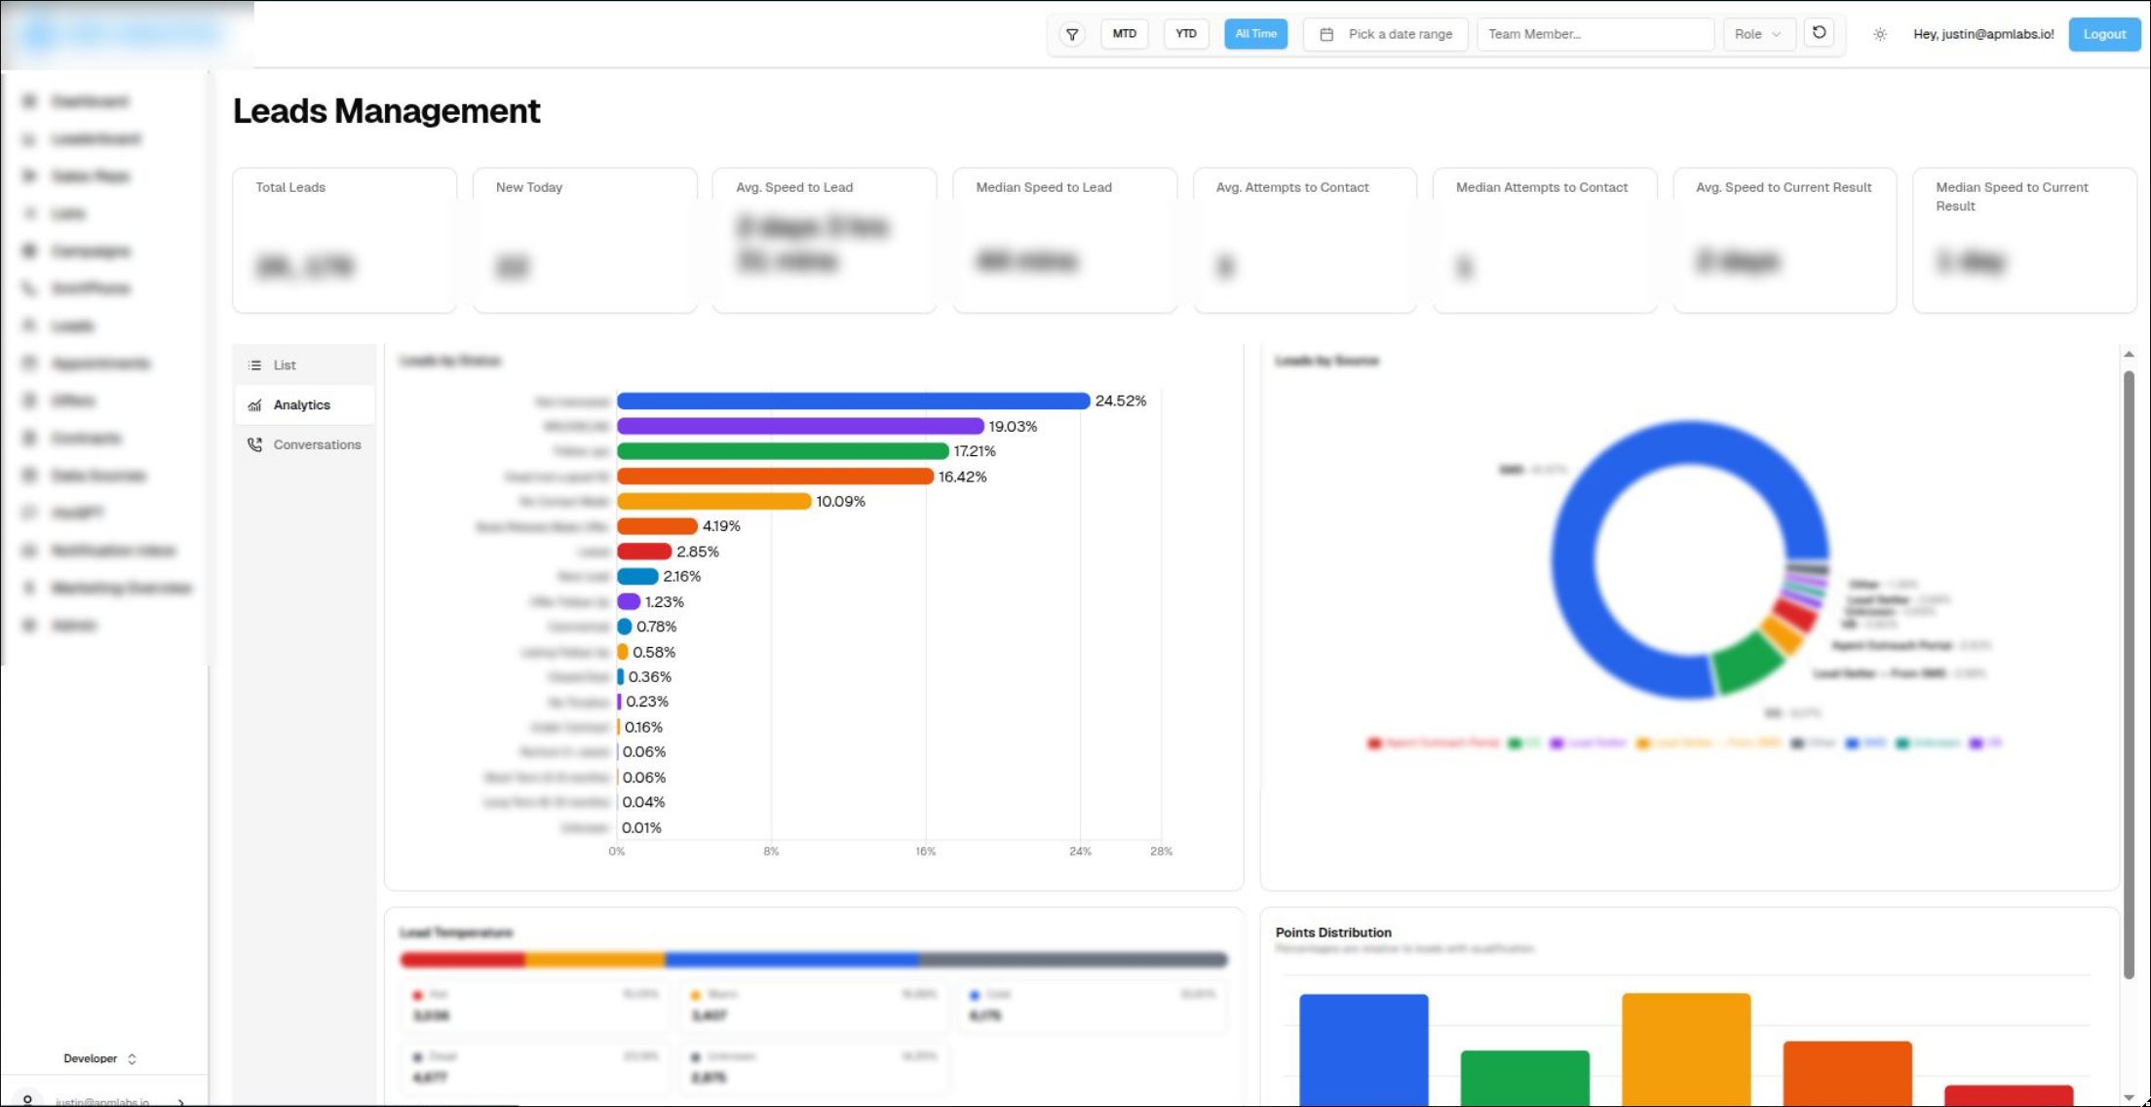Select the YTD time filter
Image resolution: width=2151 pixels, height=1107 pixels.
[1185, 34]
